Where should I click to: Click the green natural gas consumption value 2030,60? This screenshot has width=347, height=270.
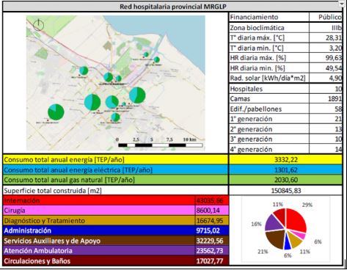click(285, 180)
